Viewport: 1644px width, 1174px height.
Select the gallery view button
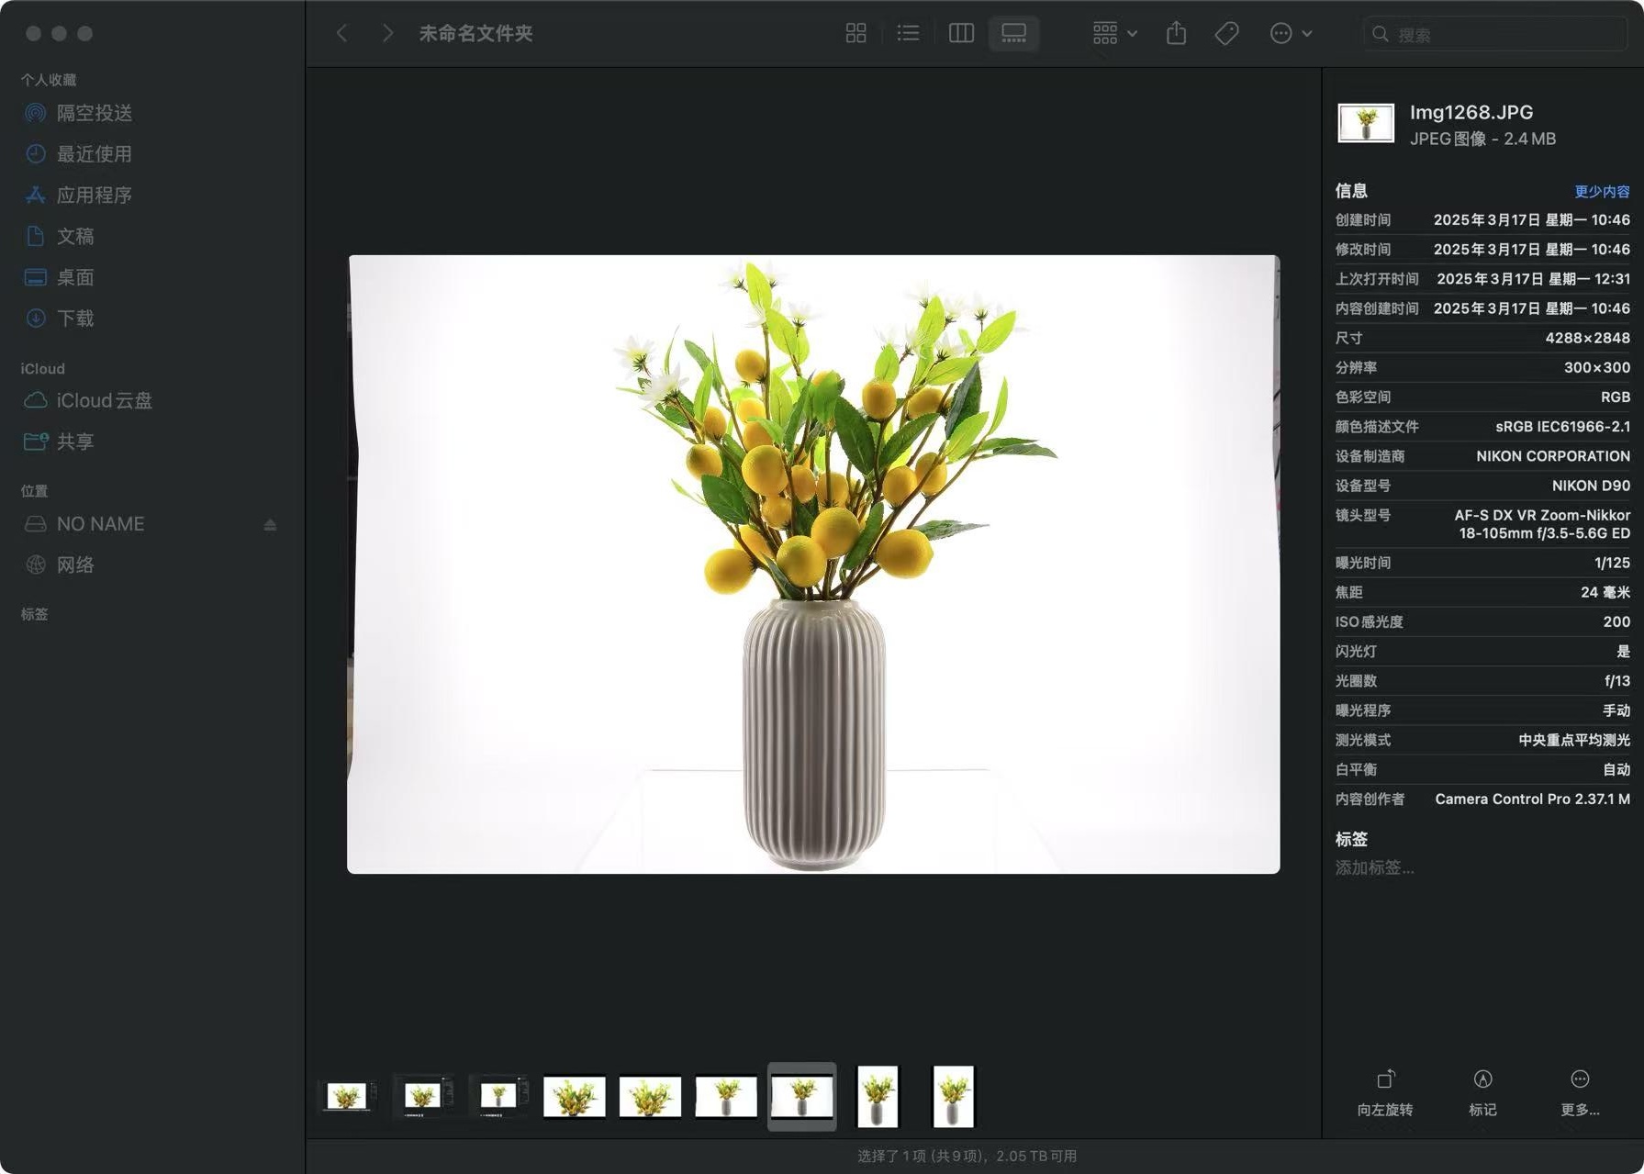click(x=1013, y=34)
